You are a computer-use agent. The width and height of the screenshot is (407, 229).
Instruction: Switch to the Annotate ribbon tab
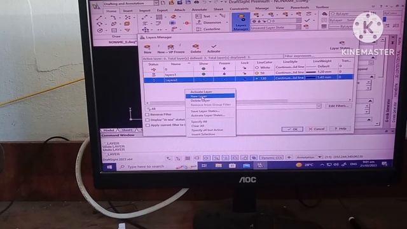coord(199,10)
